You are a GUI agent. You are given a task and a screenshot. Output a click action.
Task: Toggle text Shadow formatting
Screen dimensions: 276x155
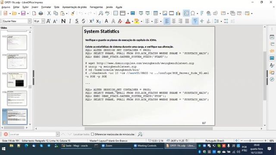point(107,21)
